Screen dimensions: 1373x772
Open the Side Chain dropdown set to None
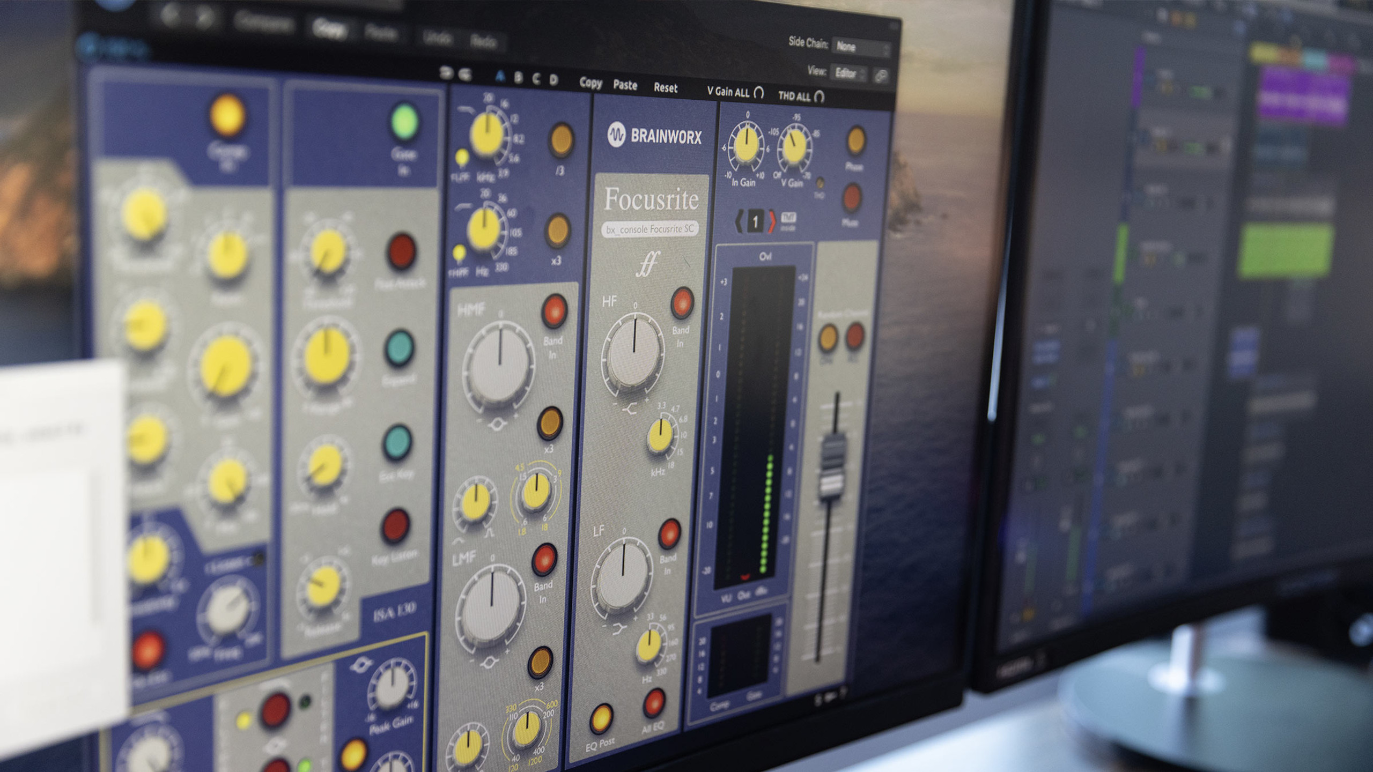tap(861, 48)
